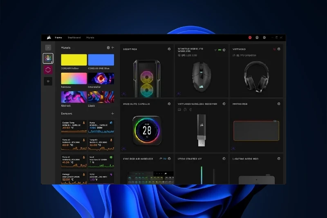The height and width of the screenshot is (218, 327).
Task: Click the gear icon on the VIRTUOSO headset card
Action: 279,49
